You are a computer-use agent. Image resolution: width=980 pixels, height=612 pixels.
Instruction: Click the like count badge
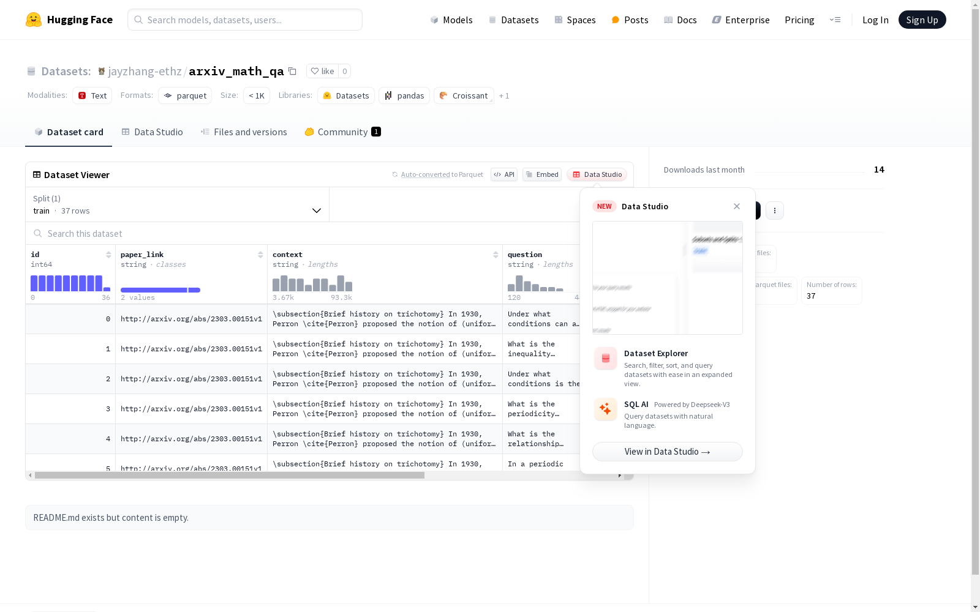345,71
